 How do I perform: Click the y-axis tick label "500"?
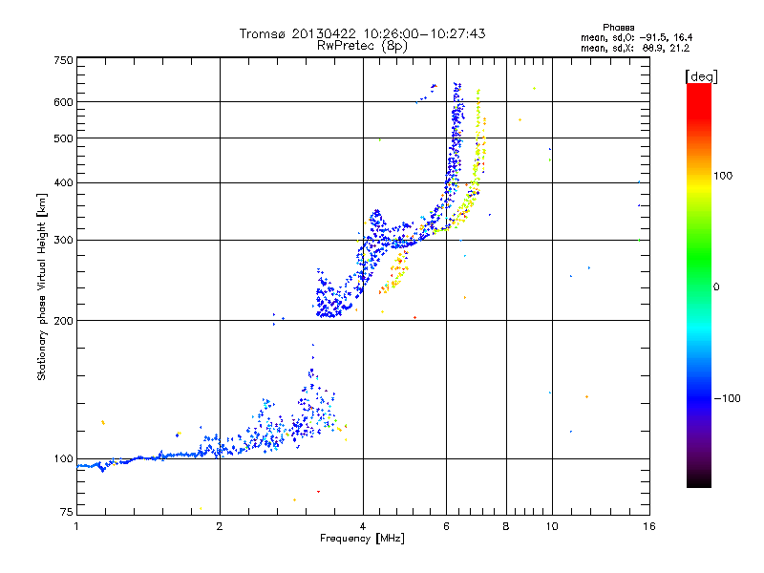[x=63, y=138]
